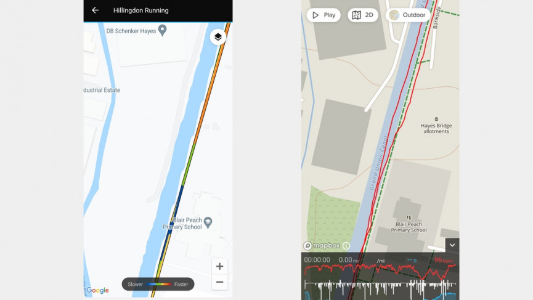Open the Mapbox info icon
Screen dimensions: 533x300
(346, 246)
